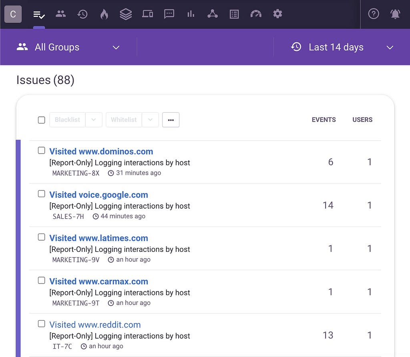This screenshot has width=410, height=357.
Task: Open Visited www.reddit.com issue
Action: click(95, 325)
